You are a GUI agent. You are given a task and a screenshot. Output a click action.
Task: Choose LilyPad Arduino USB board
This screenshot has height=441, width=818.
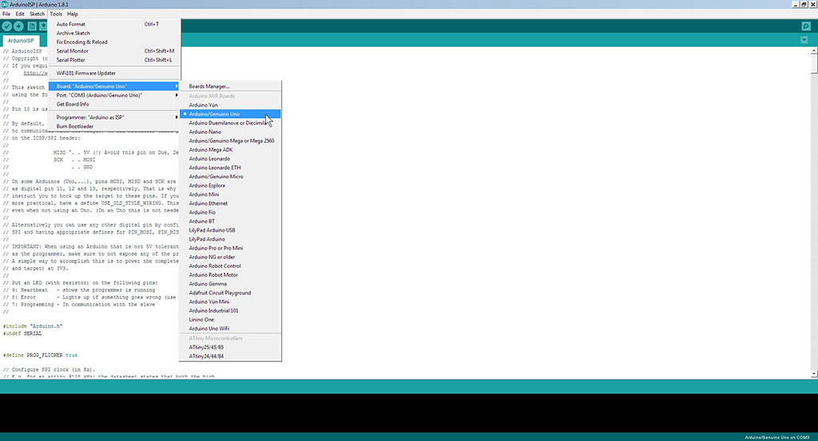(x=230, y=230)
